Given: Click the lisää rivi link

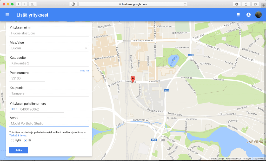Looking at the screenshot, I should (84, 70).
